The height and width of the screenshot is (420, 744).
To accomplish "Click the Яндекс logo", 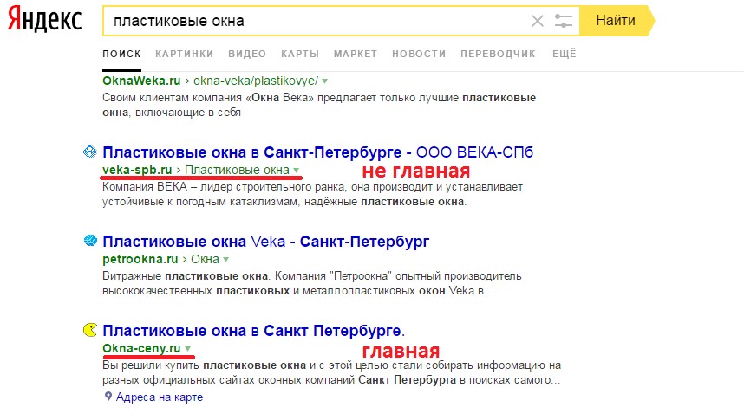I will (x=44, y=19).
